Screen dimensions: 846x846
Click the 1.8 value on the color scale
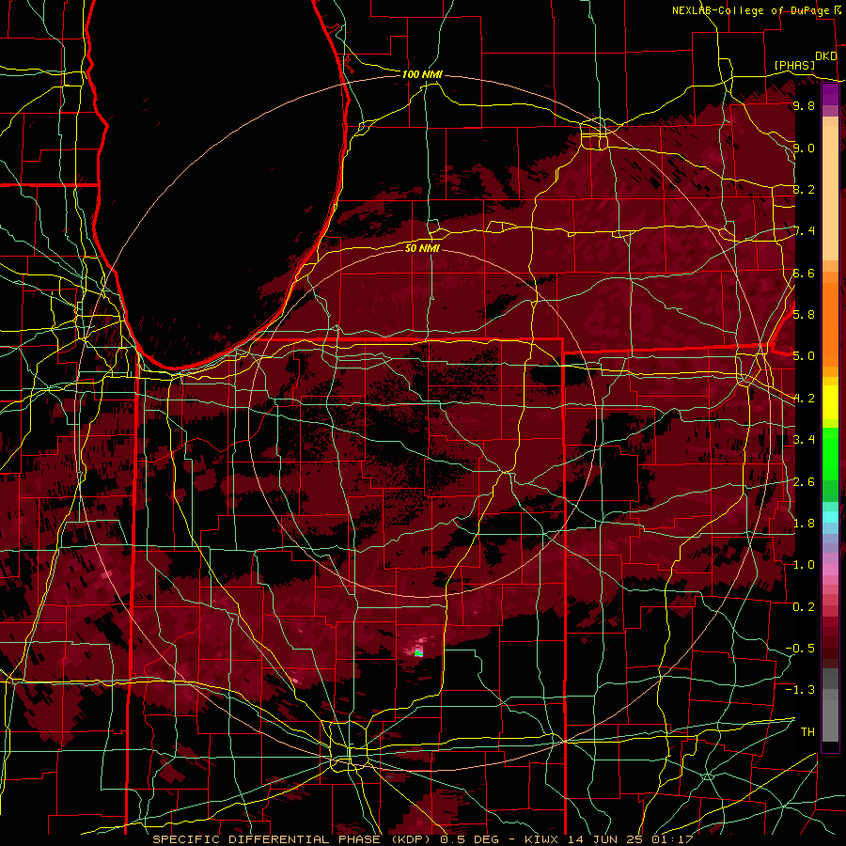click(804, 524)
